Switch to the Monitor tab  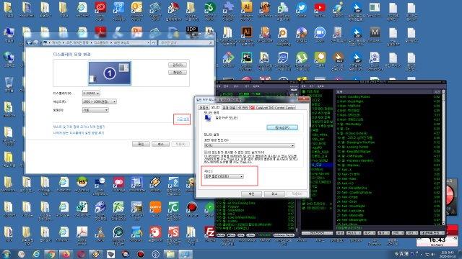coord(215,107)
